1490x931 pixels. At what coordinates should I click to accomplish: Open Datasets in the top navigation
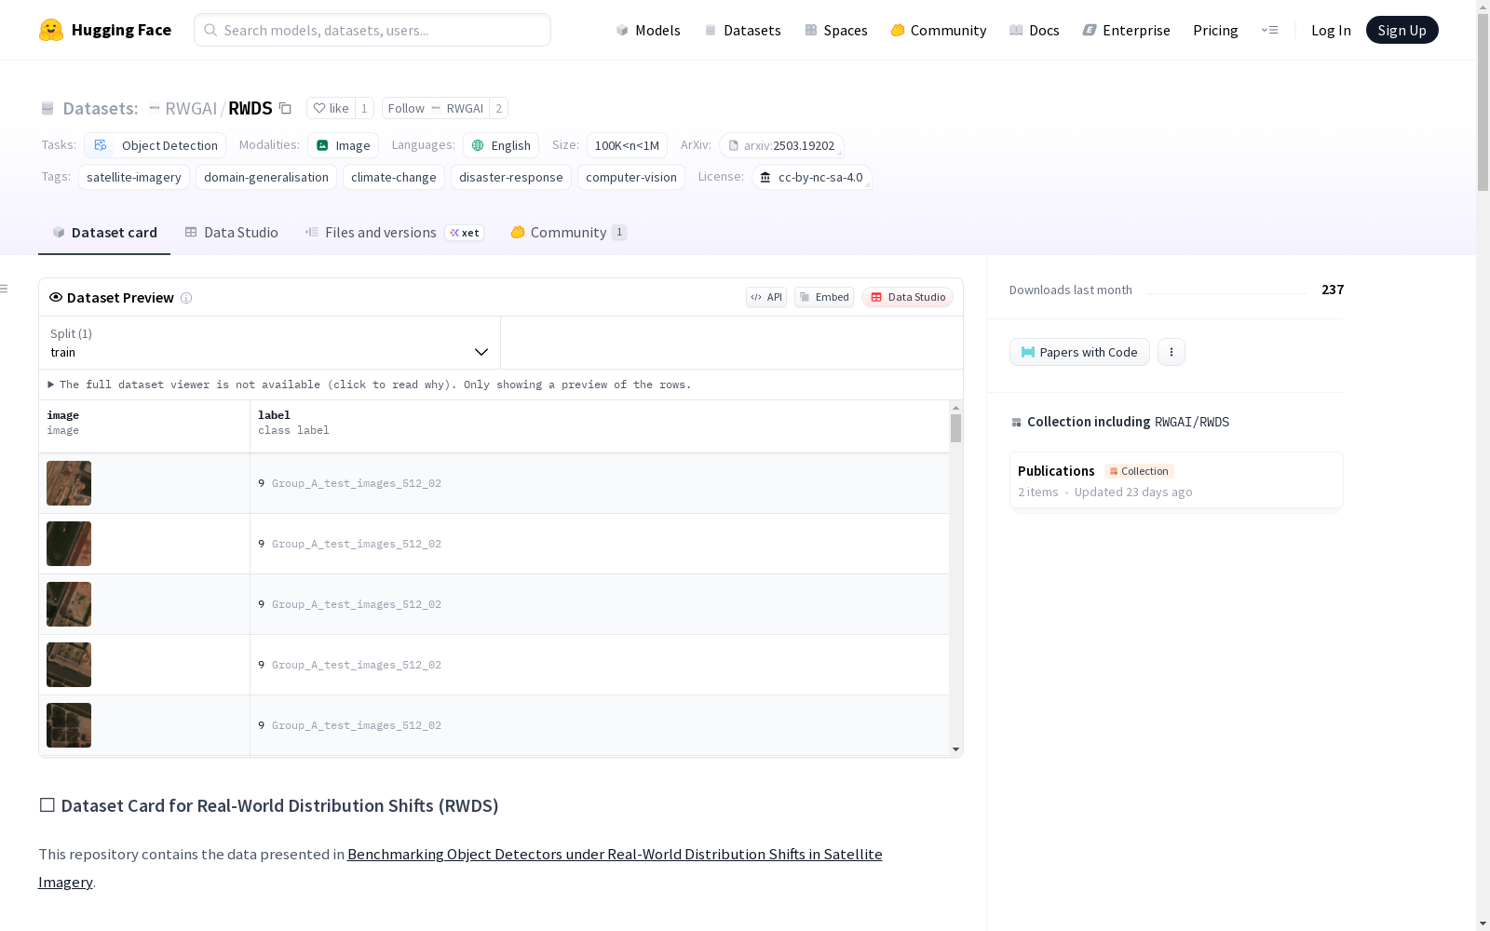(x=742, y=30)
